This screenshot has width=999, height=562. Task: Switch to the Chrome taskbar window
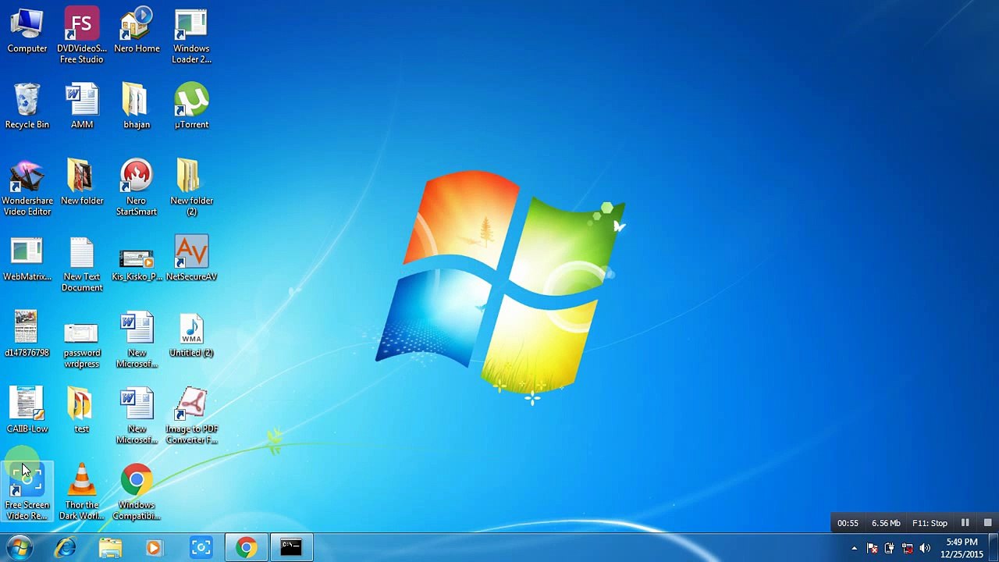click(247, 548)
